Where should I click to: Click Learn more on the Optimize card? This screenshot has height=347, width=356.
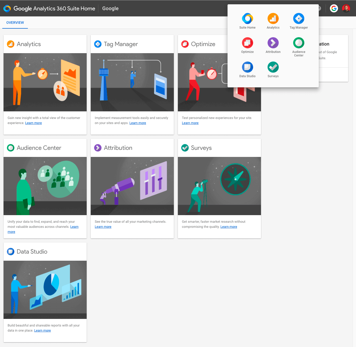click(x=190, y=123)
